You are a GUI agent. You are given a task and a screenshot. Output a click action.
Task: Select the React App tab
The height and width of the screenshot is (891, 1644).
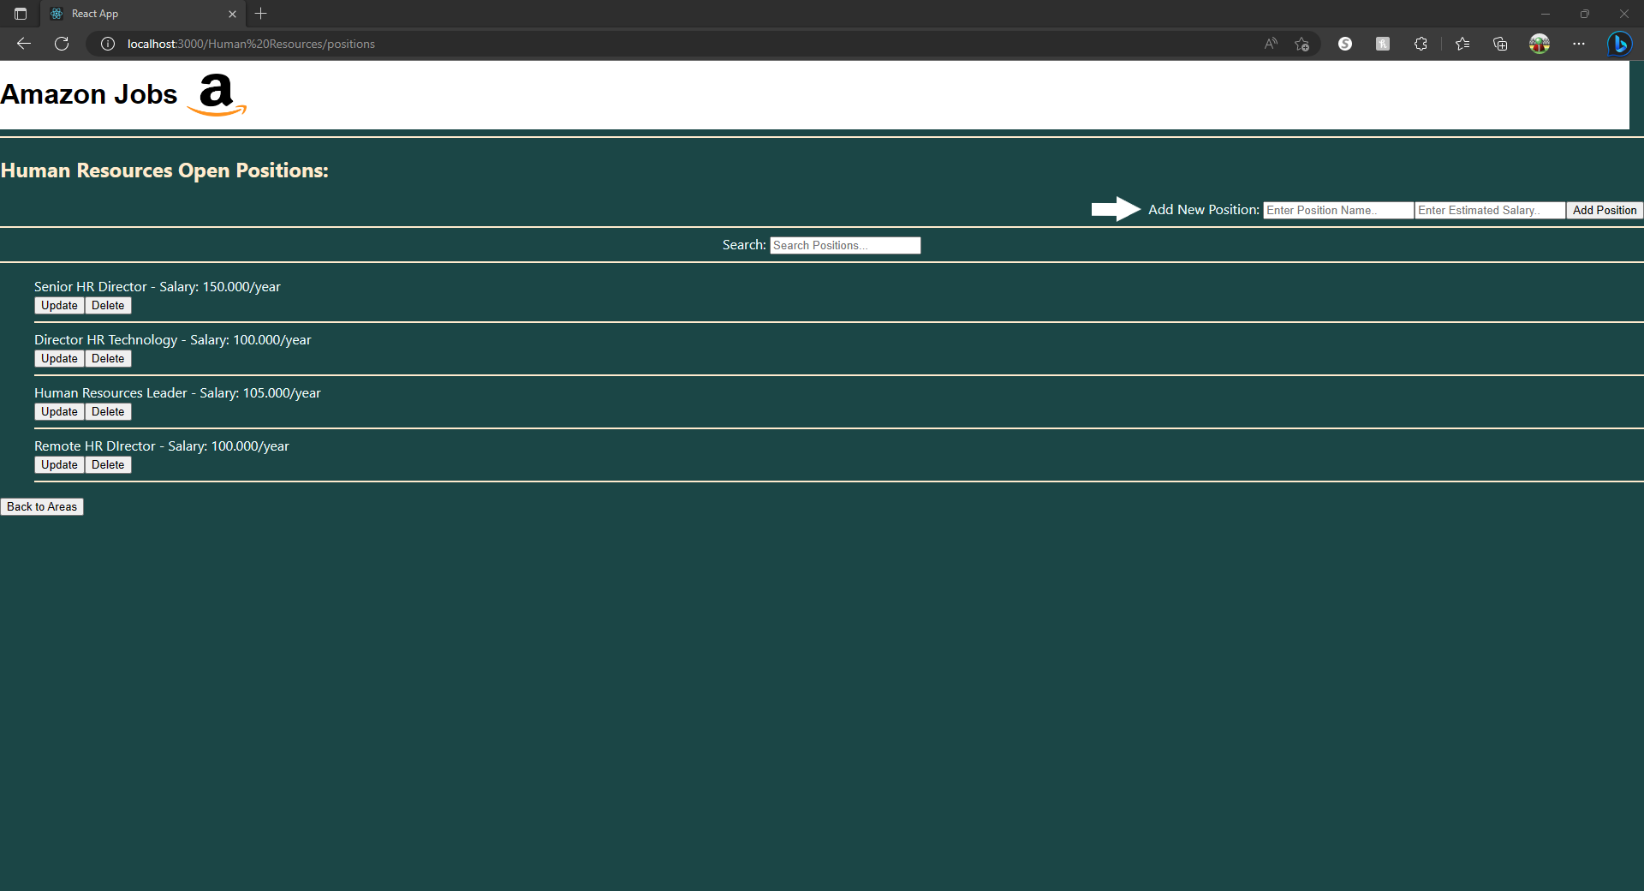tap(143, 14)
